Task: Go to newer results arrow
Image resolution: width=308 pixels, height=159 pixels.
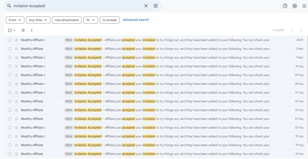Action: 292,30
